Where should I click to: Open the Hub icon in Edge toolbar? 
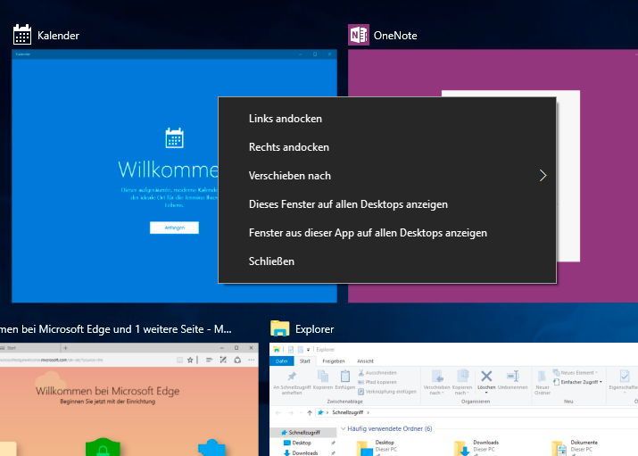click(209, 360)
